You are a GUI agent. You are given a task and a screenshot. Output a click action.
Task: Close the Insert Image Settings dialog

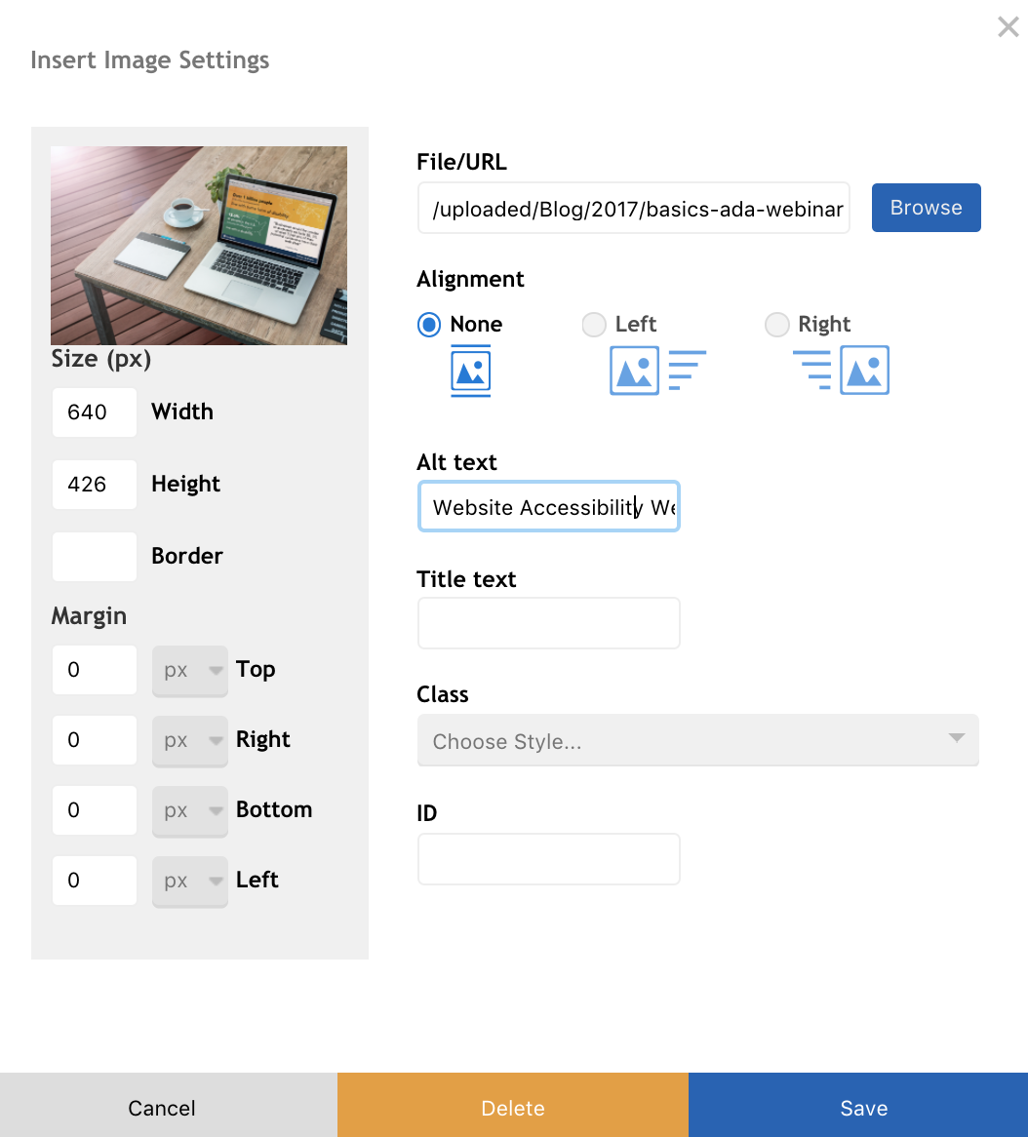click(x=1008, y=26)
